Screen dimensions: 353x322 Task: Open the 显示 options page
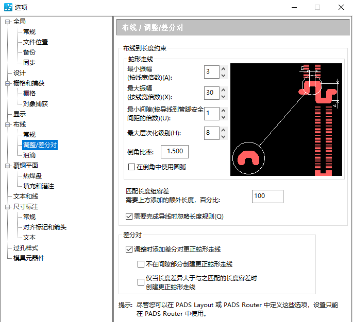click(20, 114)
